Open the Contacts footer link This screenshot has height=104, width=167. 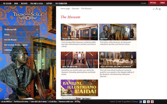113,101
